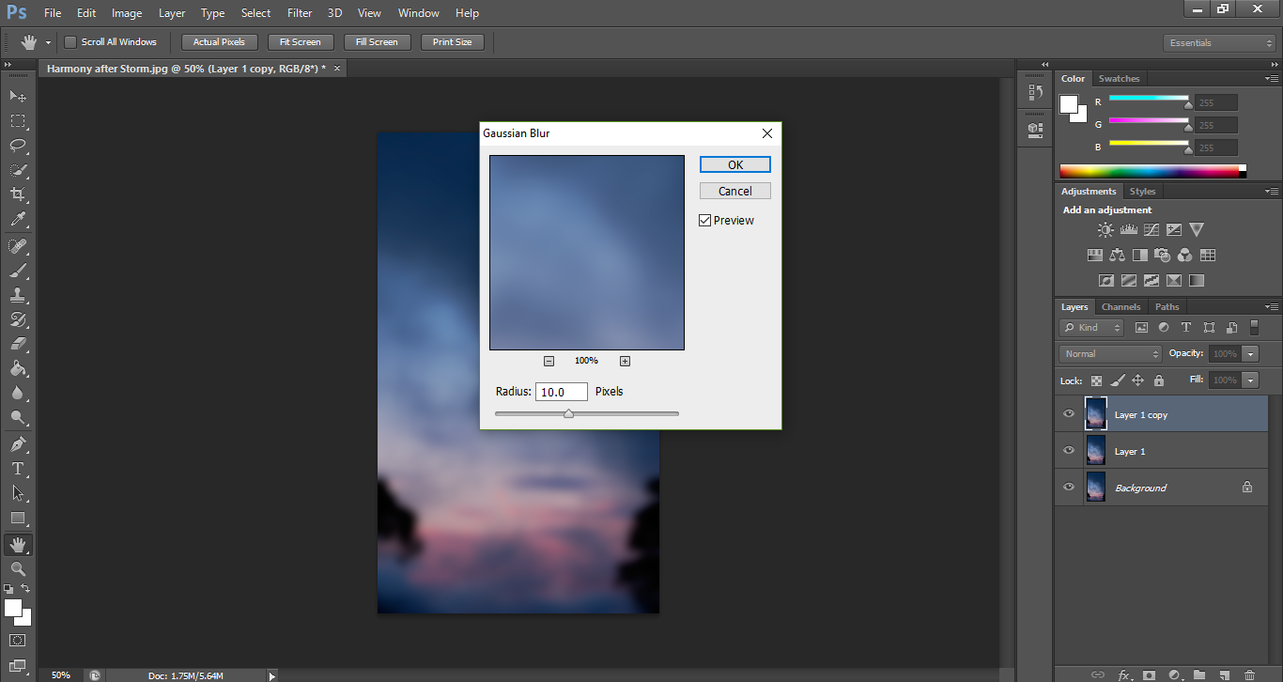This screenshot has width=1283, height=682.
Task: Click the Fit Screen button
Action: pyautogui.click(x=301, y=42)
